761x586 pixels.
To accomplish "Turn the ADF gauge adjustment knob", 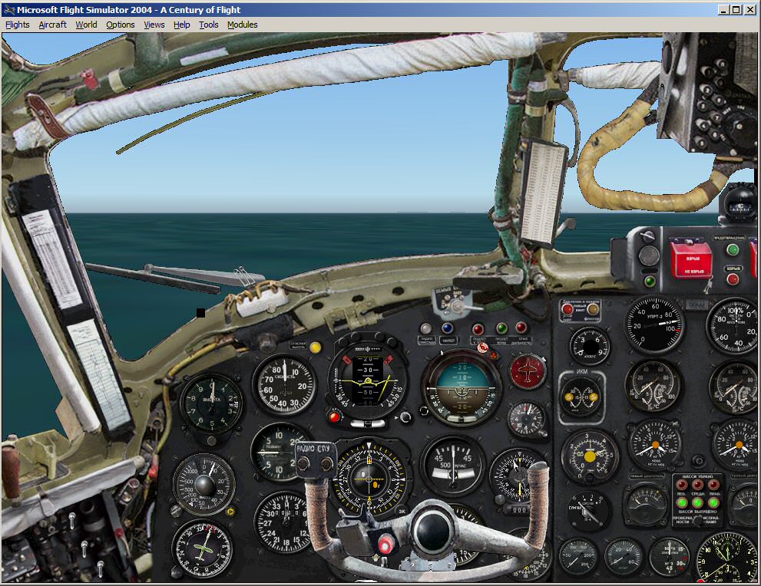I will pos(177,573).
